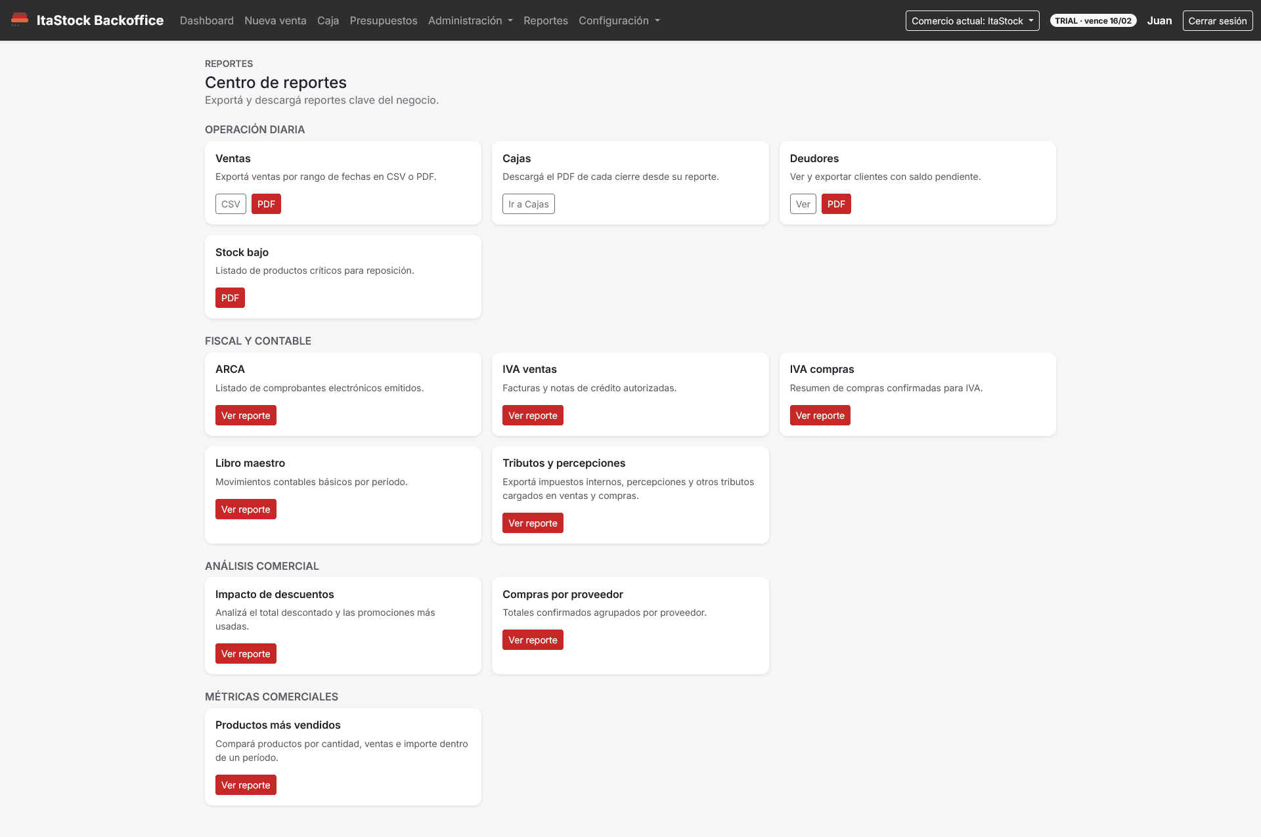Click the ANÁLISIS COMERCIAL section label

pos(262,566)
